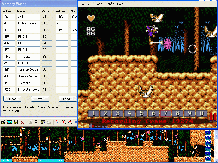Click the x4F0 address field
This screenshot has height=163, width=218.
tap(9, 57)
